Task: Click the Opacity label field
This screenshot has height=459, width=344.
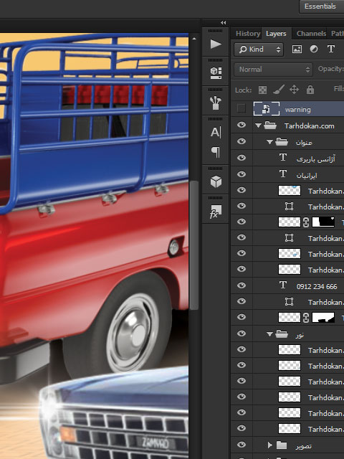Action: pos(330,69)
